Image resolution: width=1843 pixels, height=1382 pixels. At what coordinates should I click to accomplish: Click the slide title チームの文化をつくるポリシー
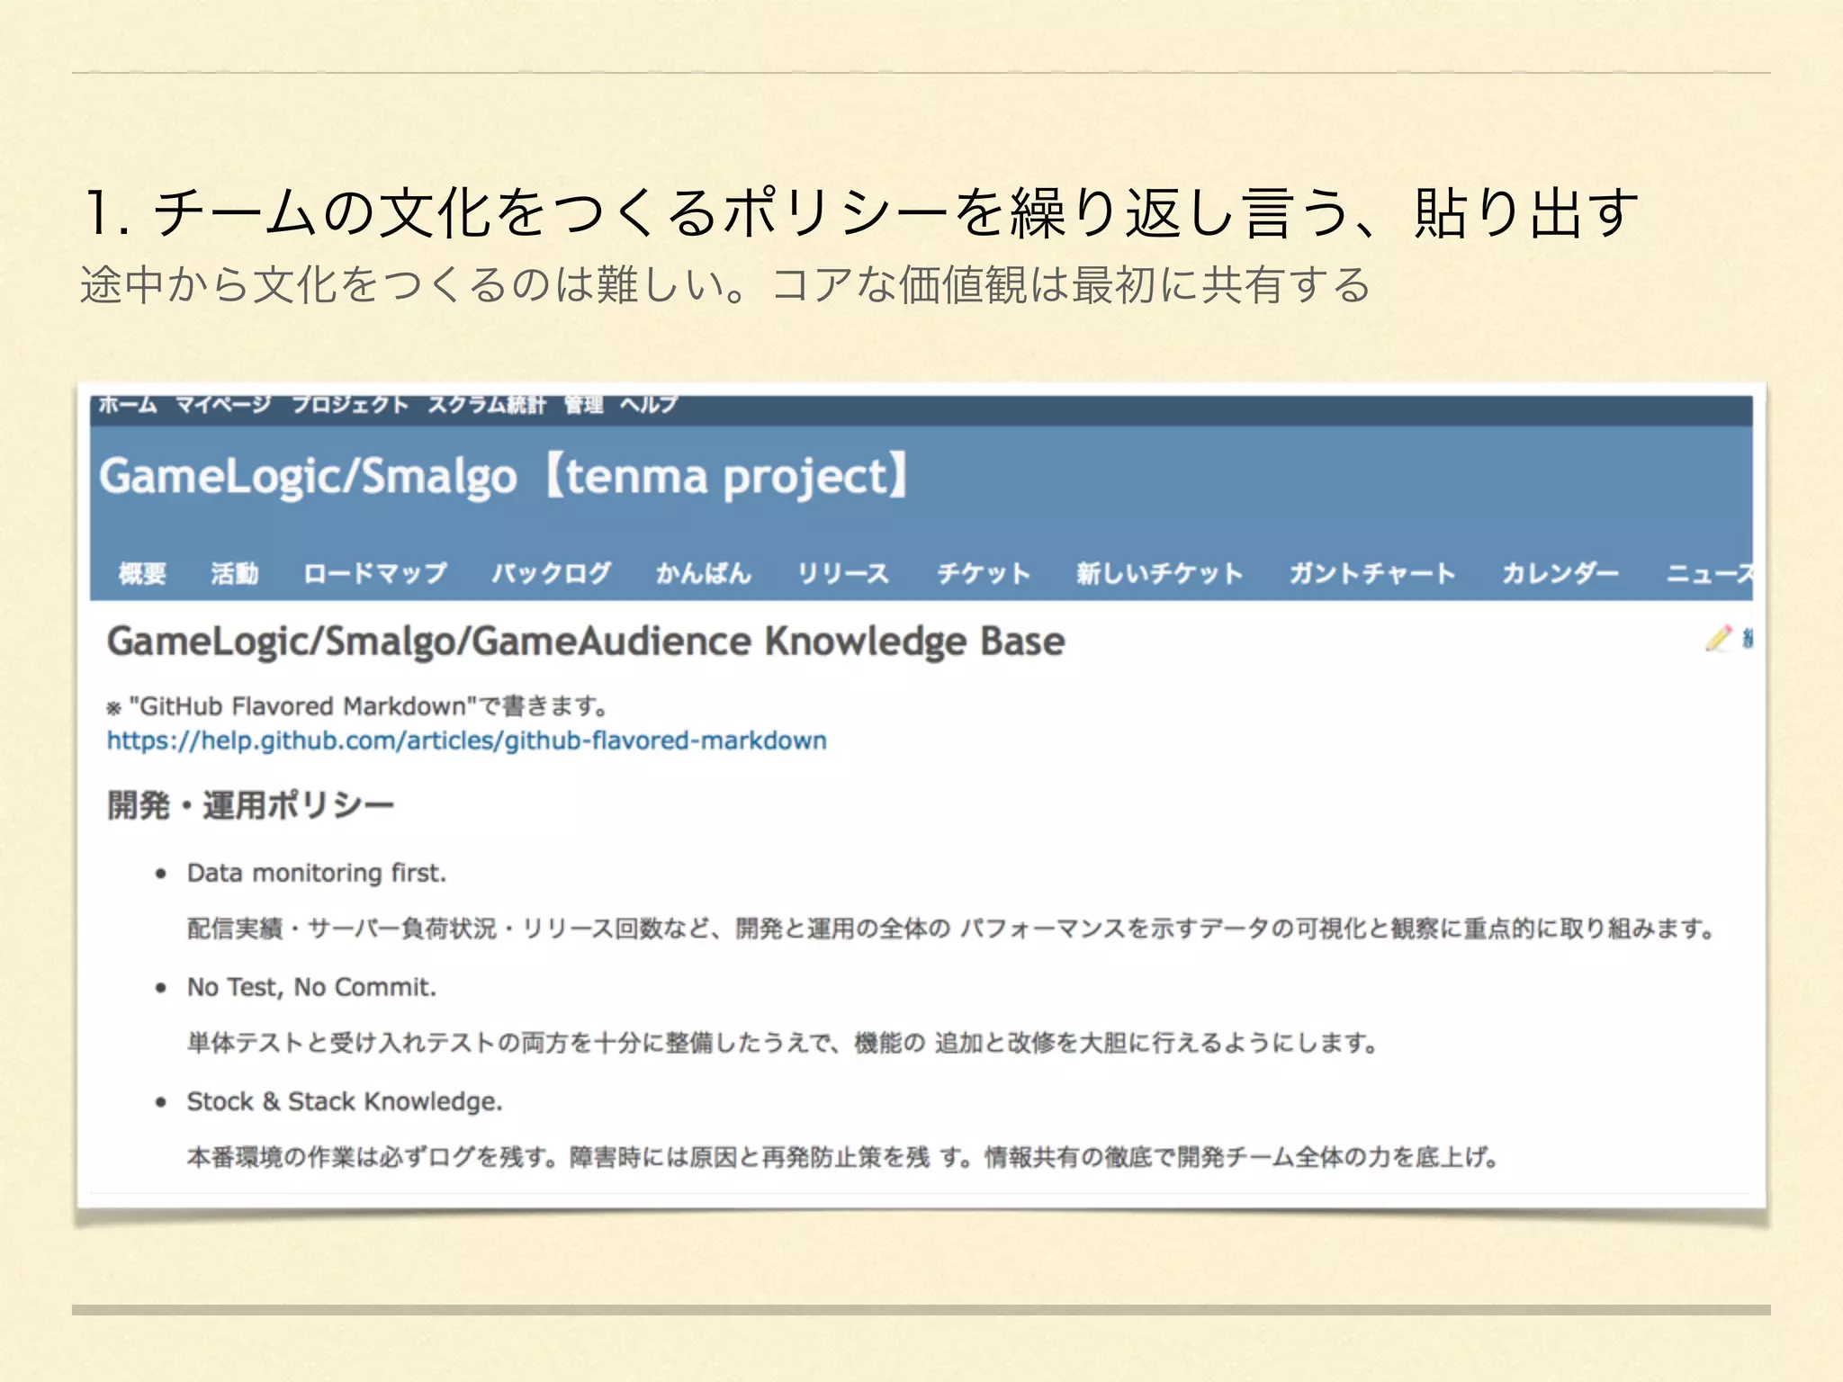coord(861,213)
